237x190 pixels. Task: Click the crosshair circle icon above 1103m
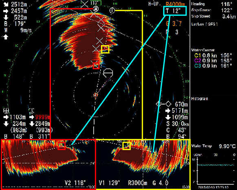click(6, 110)
